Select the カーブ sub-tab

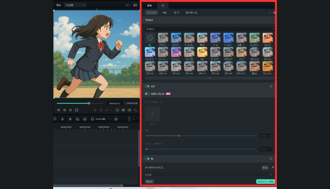176,12
